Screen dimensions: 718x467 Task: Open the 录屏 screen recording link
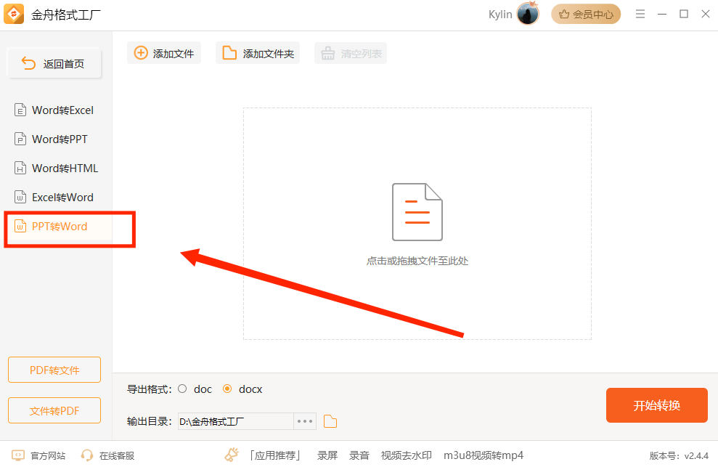pyautogui.click(x=327, y=455)
